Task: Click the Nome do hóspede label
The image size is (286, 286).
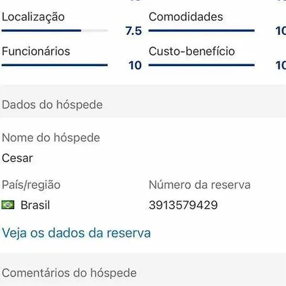Action: pos(51,138)
